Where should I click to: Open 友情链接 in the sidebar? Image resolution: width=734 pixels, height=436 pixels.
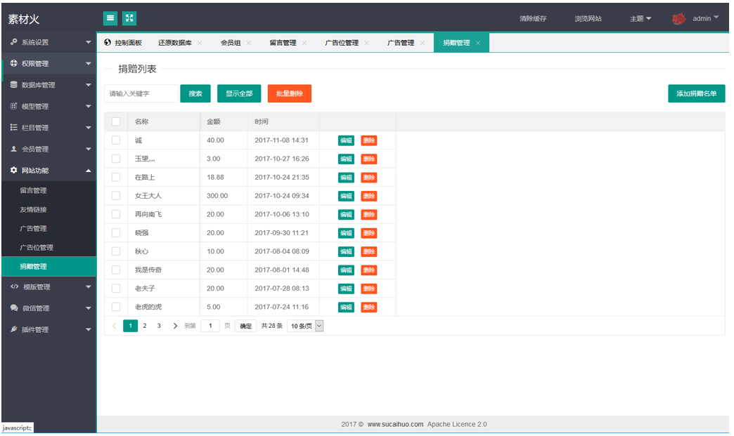click(x=33, y=209)
